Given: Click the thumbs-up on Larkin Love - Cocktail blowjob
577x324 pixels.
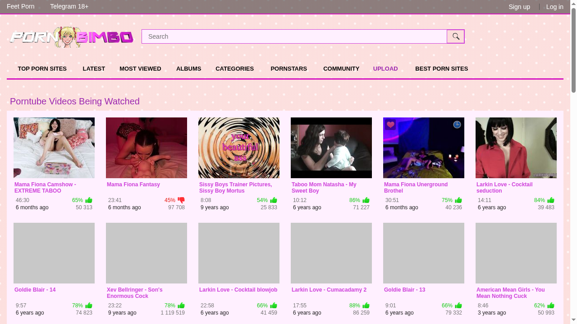Looking at the screenshot, I should point(273,305).
